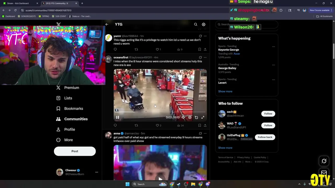Open Bookmarks in sidebar
The width and height of the screenshot is (335, 188).
pyautogui.click(x=70, y=109)
